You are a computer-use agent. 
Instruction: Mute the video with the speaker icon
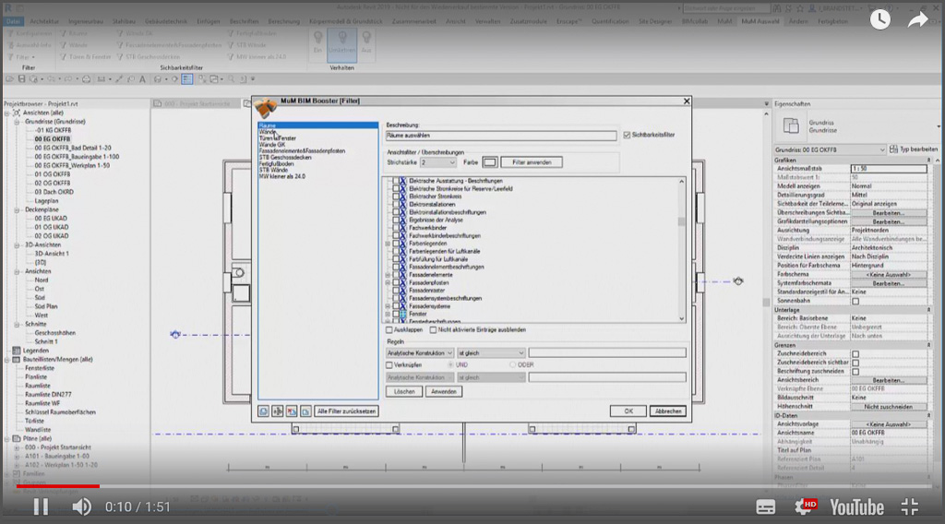[x=82, y=506]
